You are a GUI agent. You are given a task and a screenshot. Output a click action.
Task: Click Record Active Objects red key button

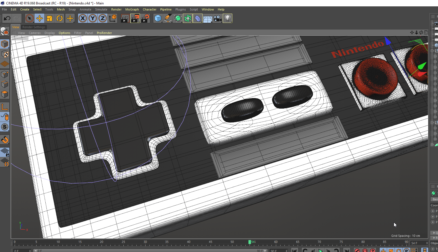tap(357, 251)
